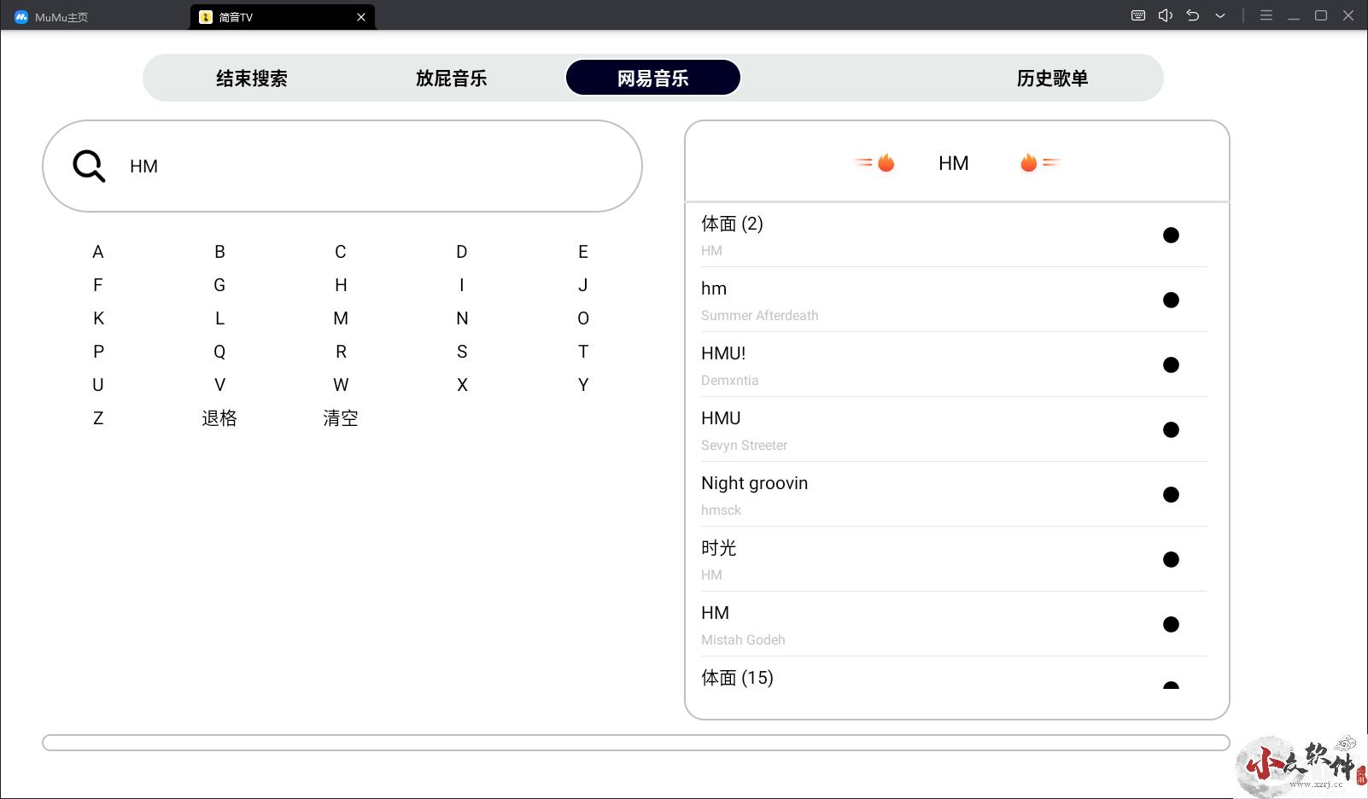Tap letter V on the keyboard
The image size is (1368, 799).
[x=219, y=385]
